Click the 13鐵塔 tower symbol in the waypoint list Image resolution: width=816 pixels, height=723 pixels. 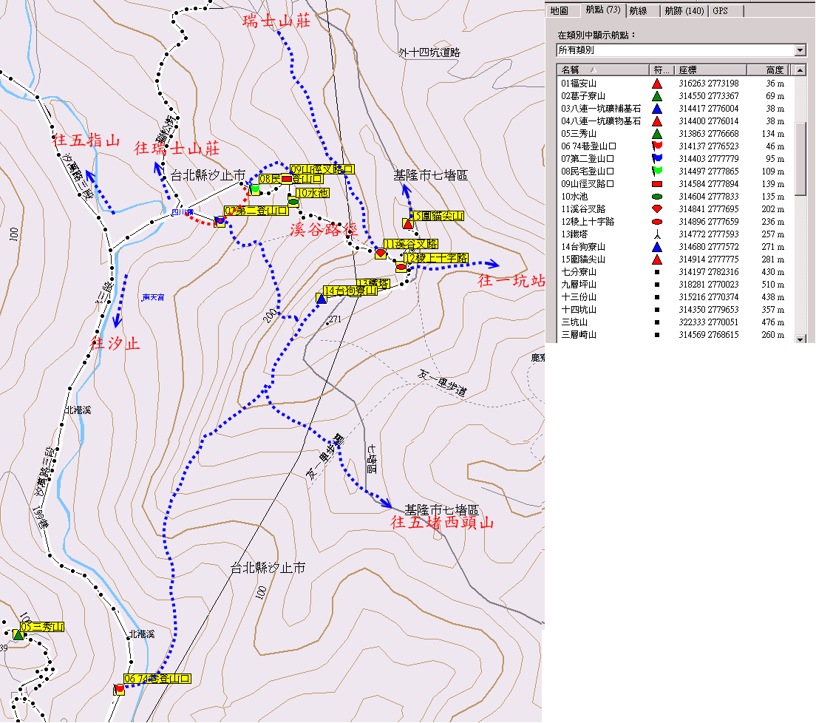(x=656, y=234)
